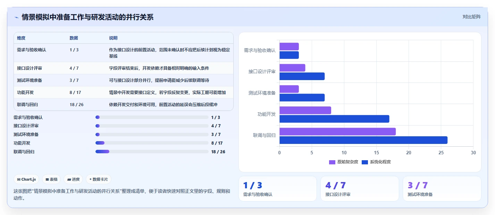Click chart x-axis tick 30
The height and width of the screenshot is (215, 495).
473,153
